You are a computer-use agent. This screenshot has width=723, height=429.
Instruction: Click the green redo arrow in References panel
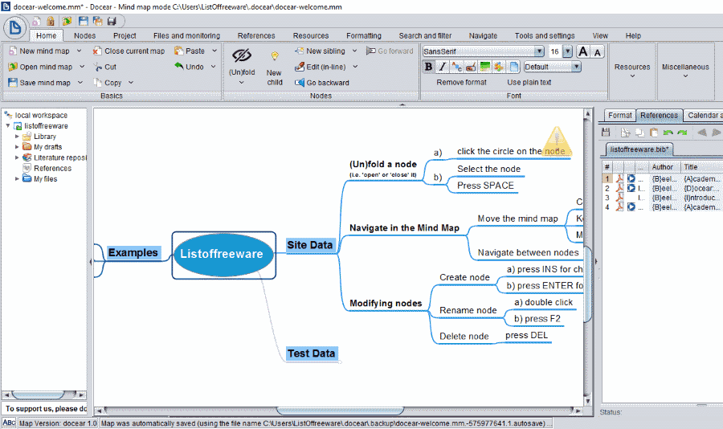pyautogui.click(x=682, y=133)
